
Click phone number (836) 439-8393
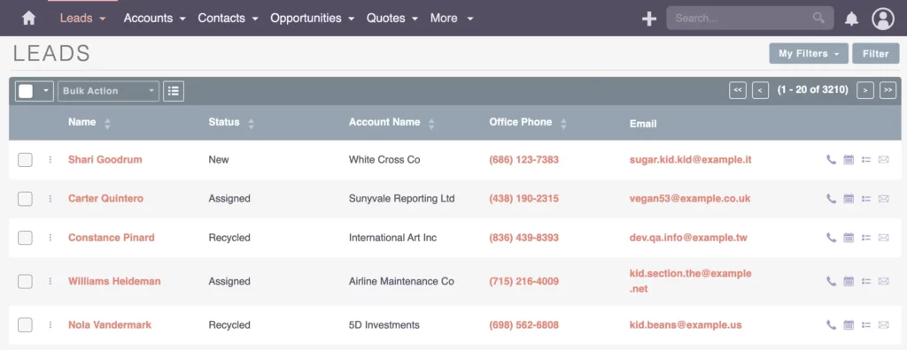pyautogui.click(x=524, y=238)
